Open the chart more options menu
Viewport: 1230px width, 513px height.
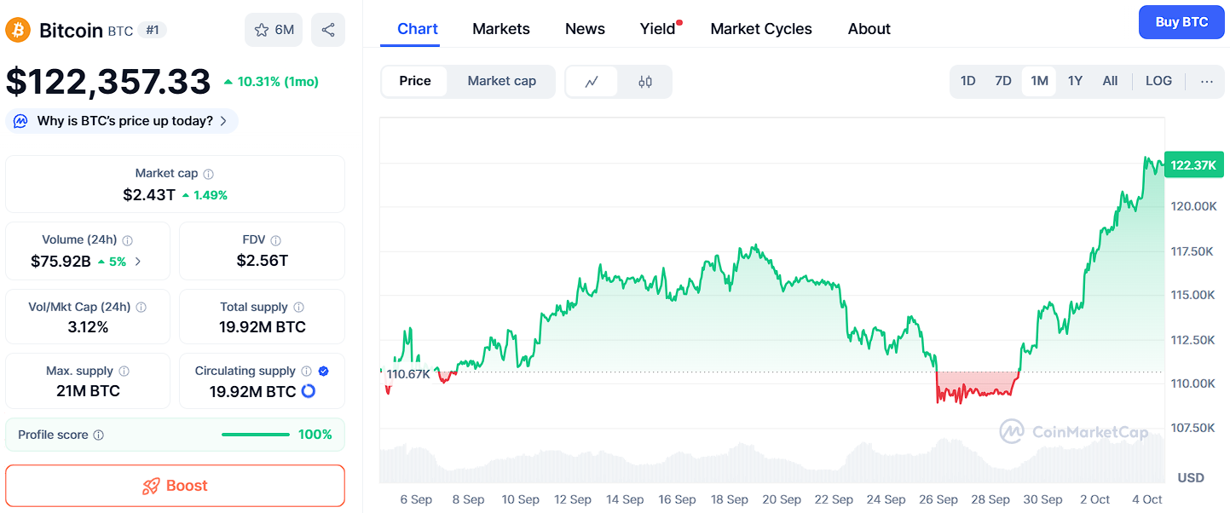1206,81
